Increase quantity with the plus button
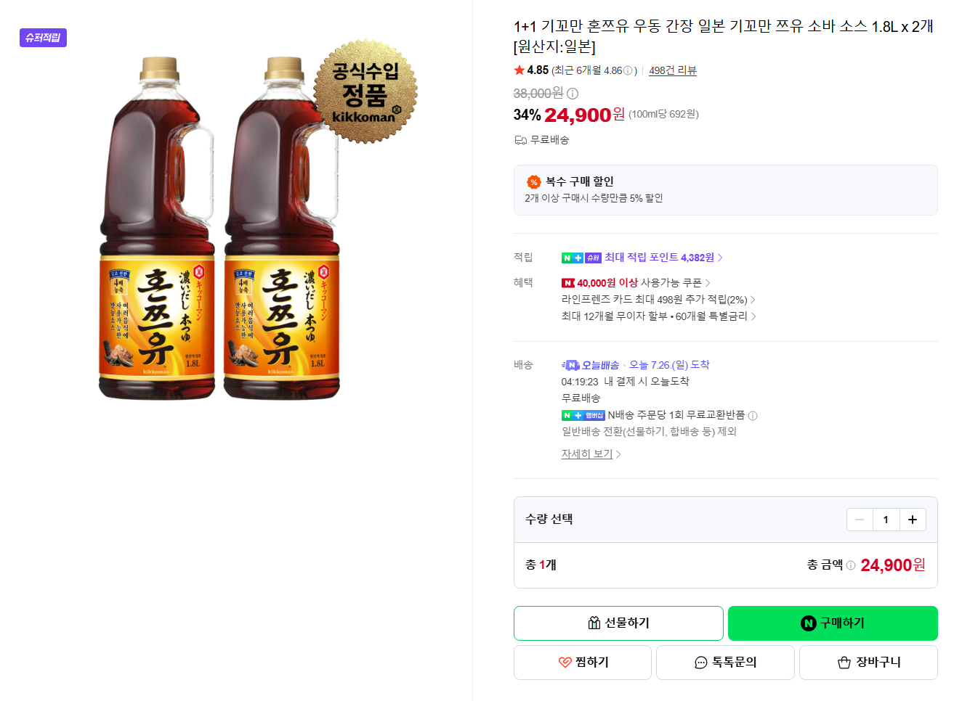954x701 pixels. click(913, 520)
